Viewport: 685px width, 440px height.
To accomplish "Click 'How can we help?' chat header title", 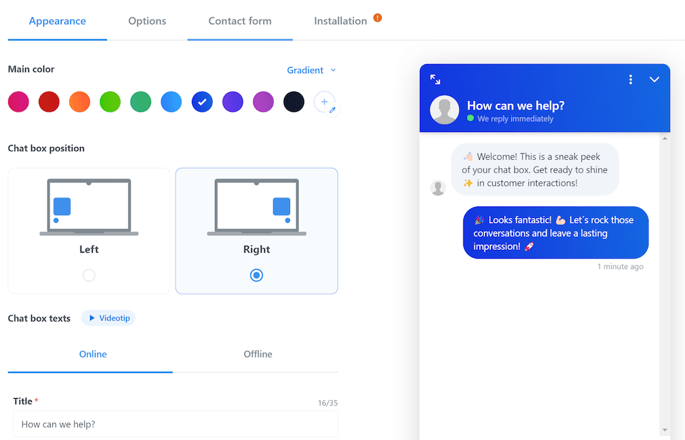I will pyautogui.click(x=516, y=106).
